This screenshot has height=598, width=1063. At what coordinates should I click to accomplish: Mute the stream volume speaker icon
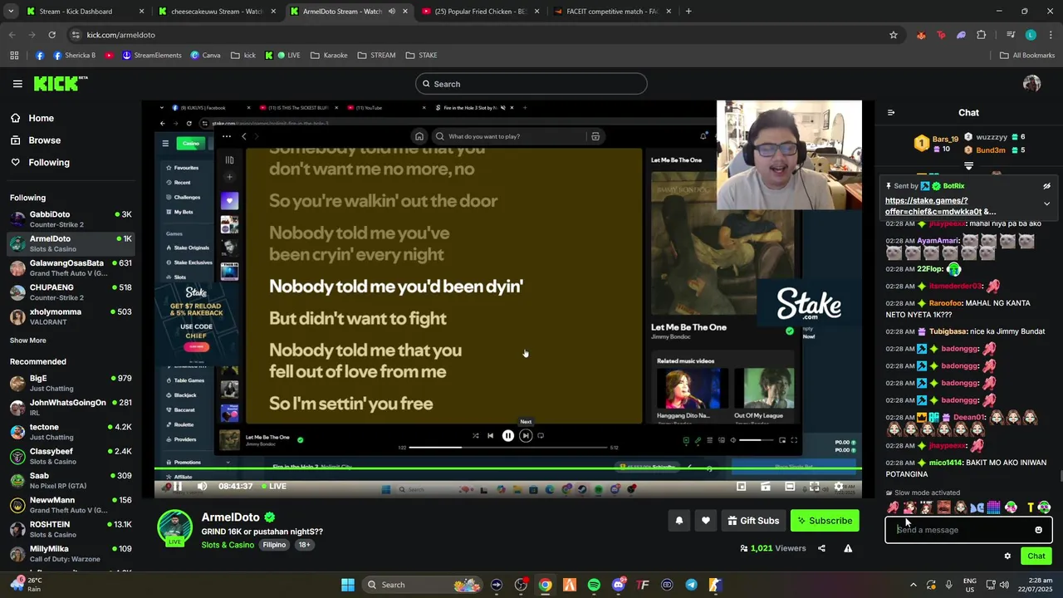[202, 487]
